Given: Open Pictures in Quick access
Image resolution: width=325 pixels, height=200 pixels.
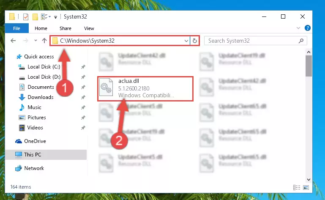Looking at the screenshot, I should (x=37, y=118).
